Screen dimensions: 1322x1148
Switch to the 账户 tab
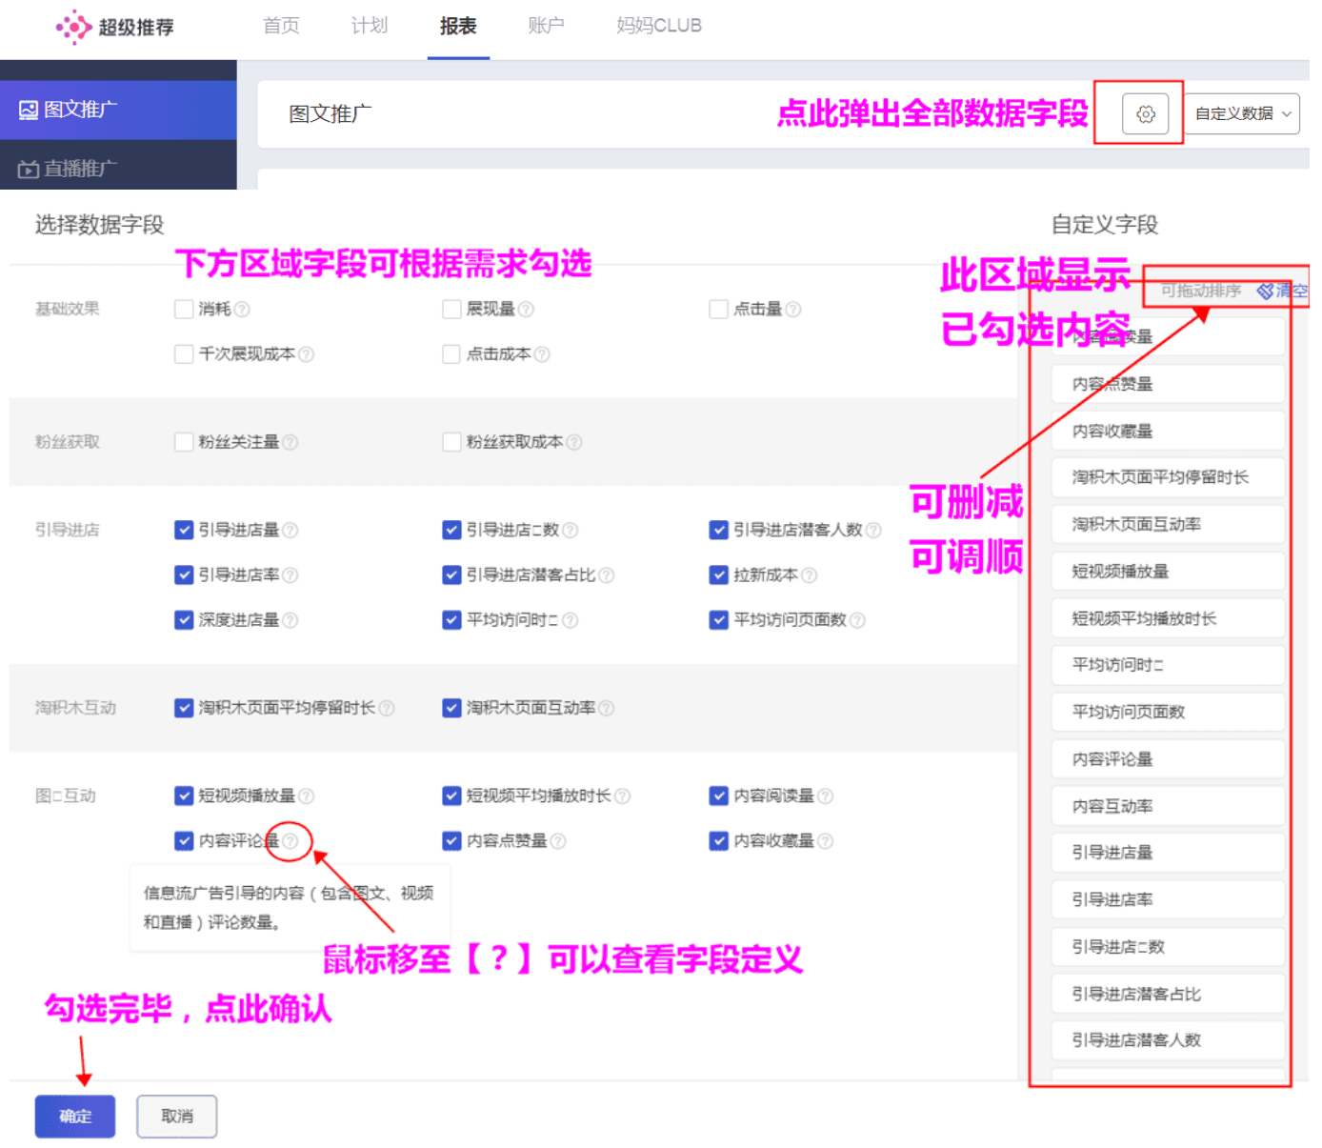pyautogui.click(x=546, y=27)
